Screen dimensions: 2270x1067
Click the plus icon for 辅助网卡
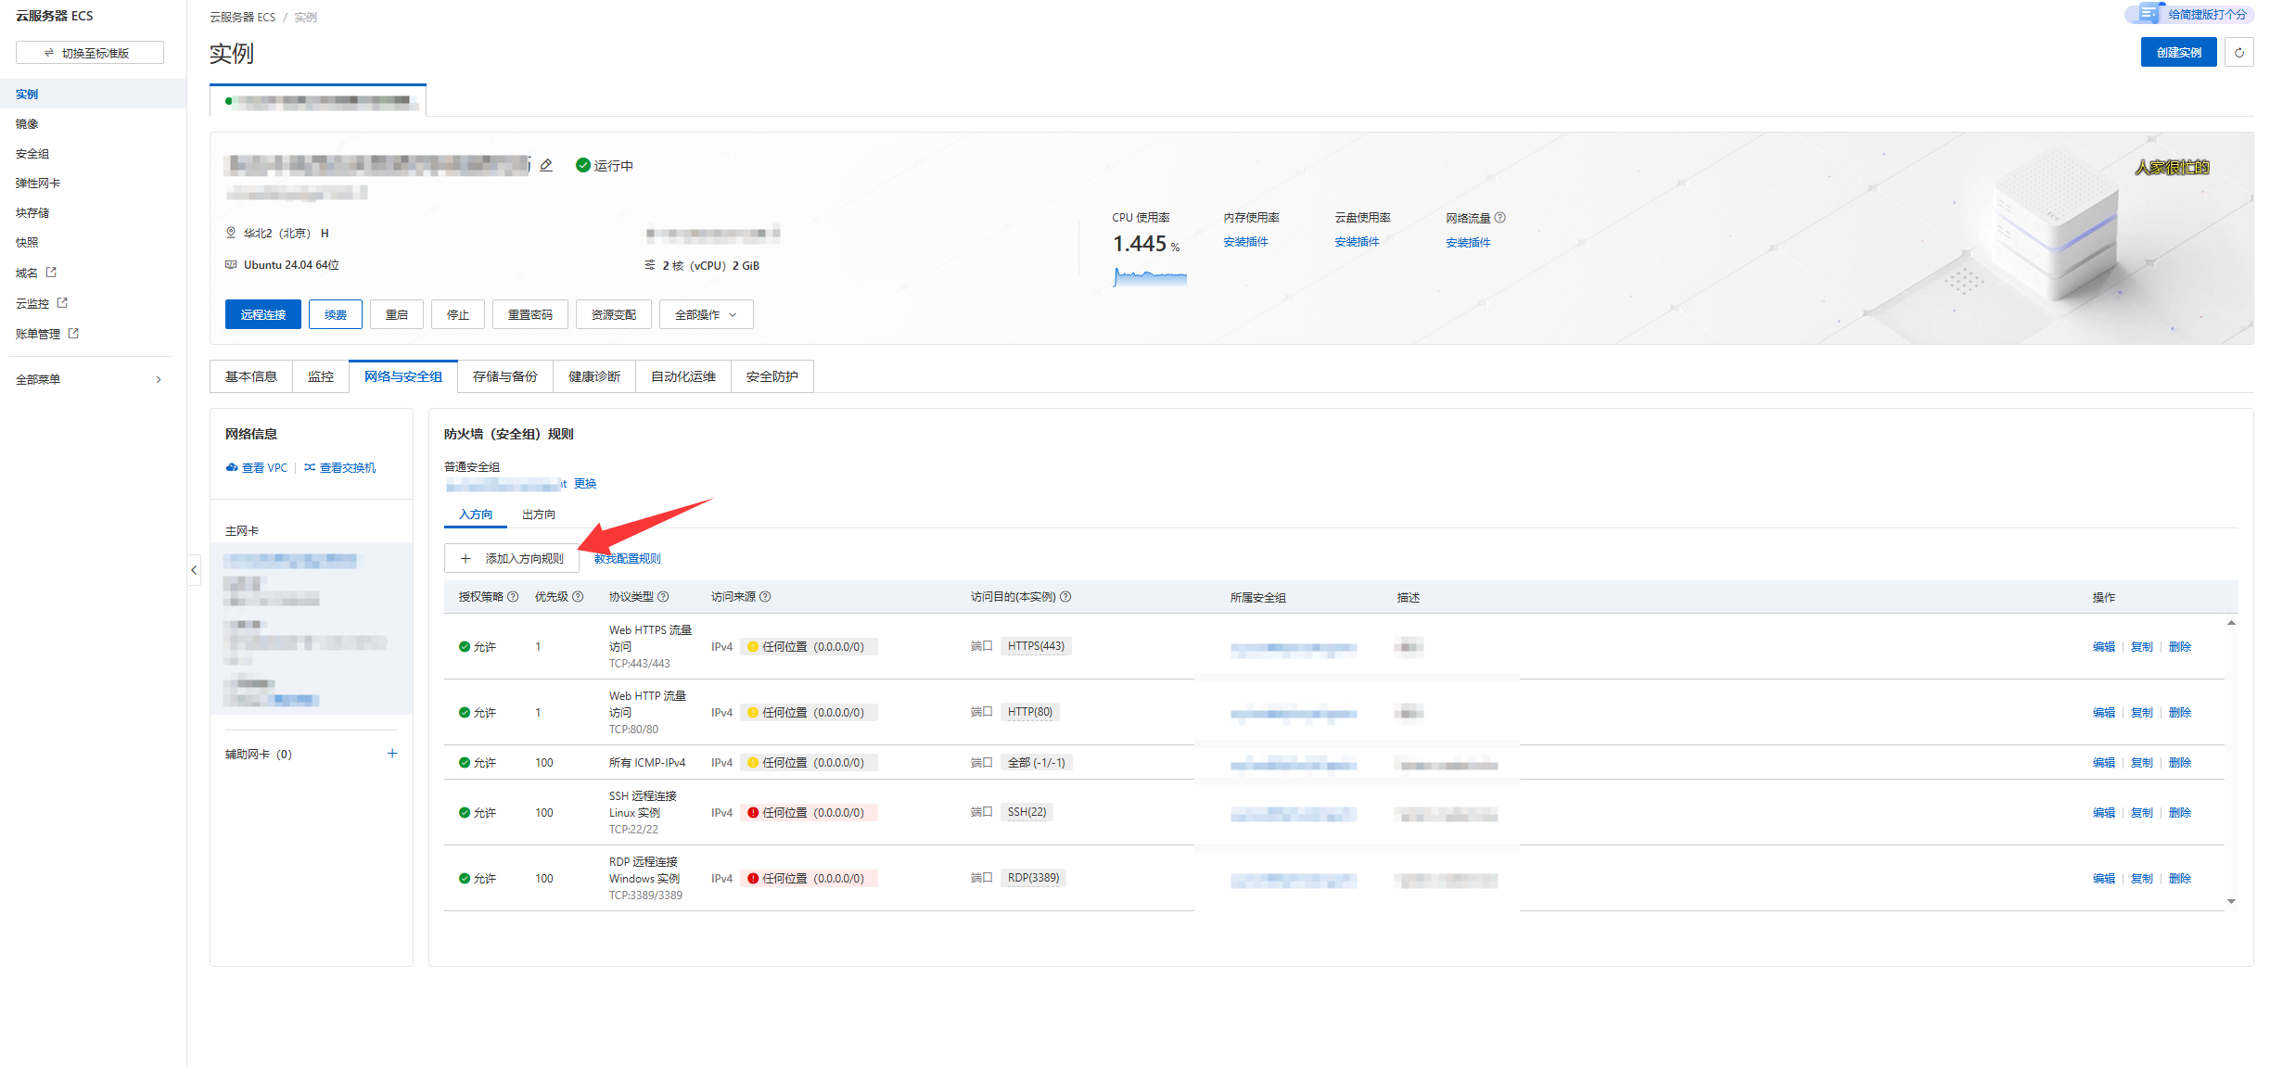pyautogui.click(x=392, y=754)
